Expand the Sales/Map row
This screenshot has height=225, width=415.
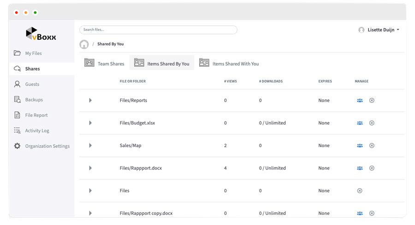(x=90, y=146)
